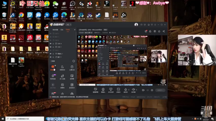216x121 pixels.
Task: Open the 弹幕鸡 tool icon
Action: 62,86
